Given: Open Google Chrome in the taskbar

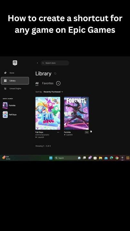Looking at the screenshot, I should pyautogui.click(x=117, y=158).
